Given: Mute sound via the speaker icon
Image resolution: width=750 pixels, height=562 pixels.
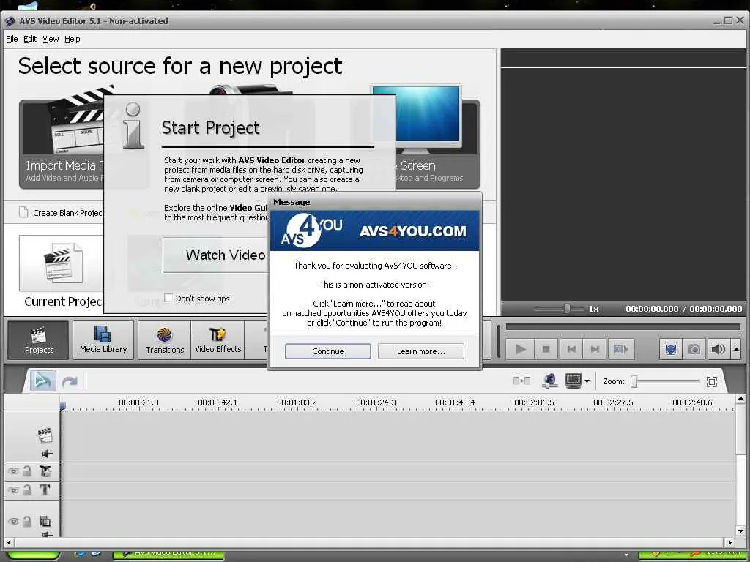Looking at the screenshot, I should click(x=718, y=349).
